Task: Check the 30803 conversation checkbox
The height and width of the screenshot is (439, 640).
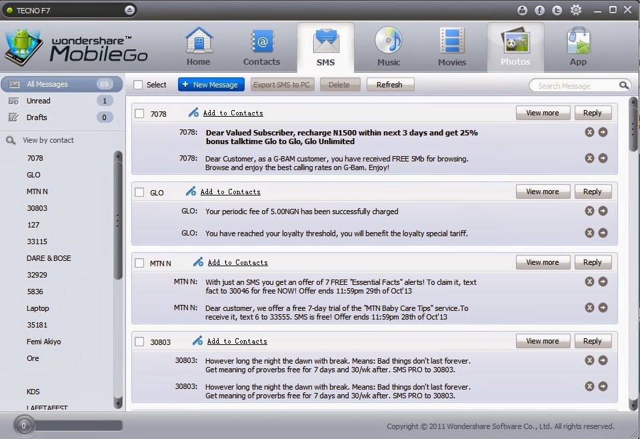Action: point(139,342)
